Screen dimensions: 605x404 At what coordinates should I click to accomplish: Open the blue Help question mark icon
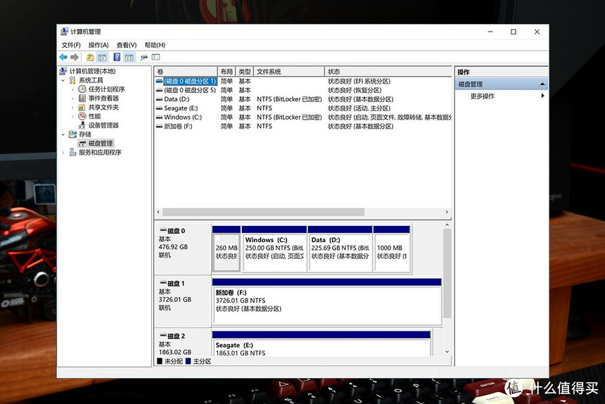(117, 57)
